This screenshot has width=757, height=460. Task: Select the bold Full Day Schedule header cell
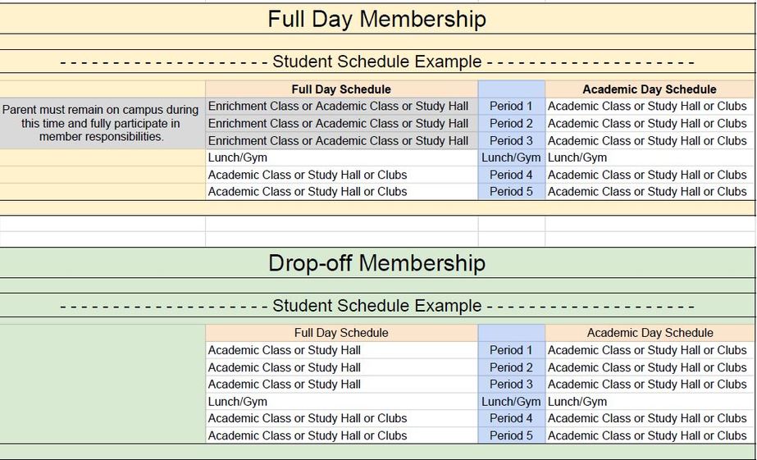point(341,89)
